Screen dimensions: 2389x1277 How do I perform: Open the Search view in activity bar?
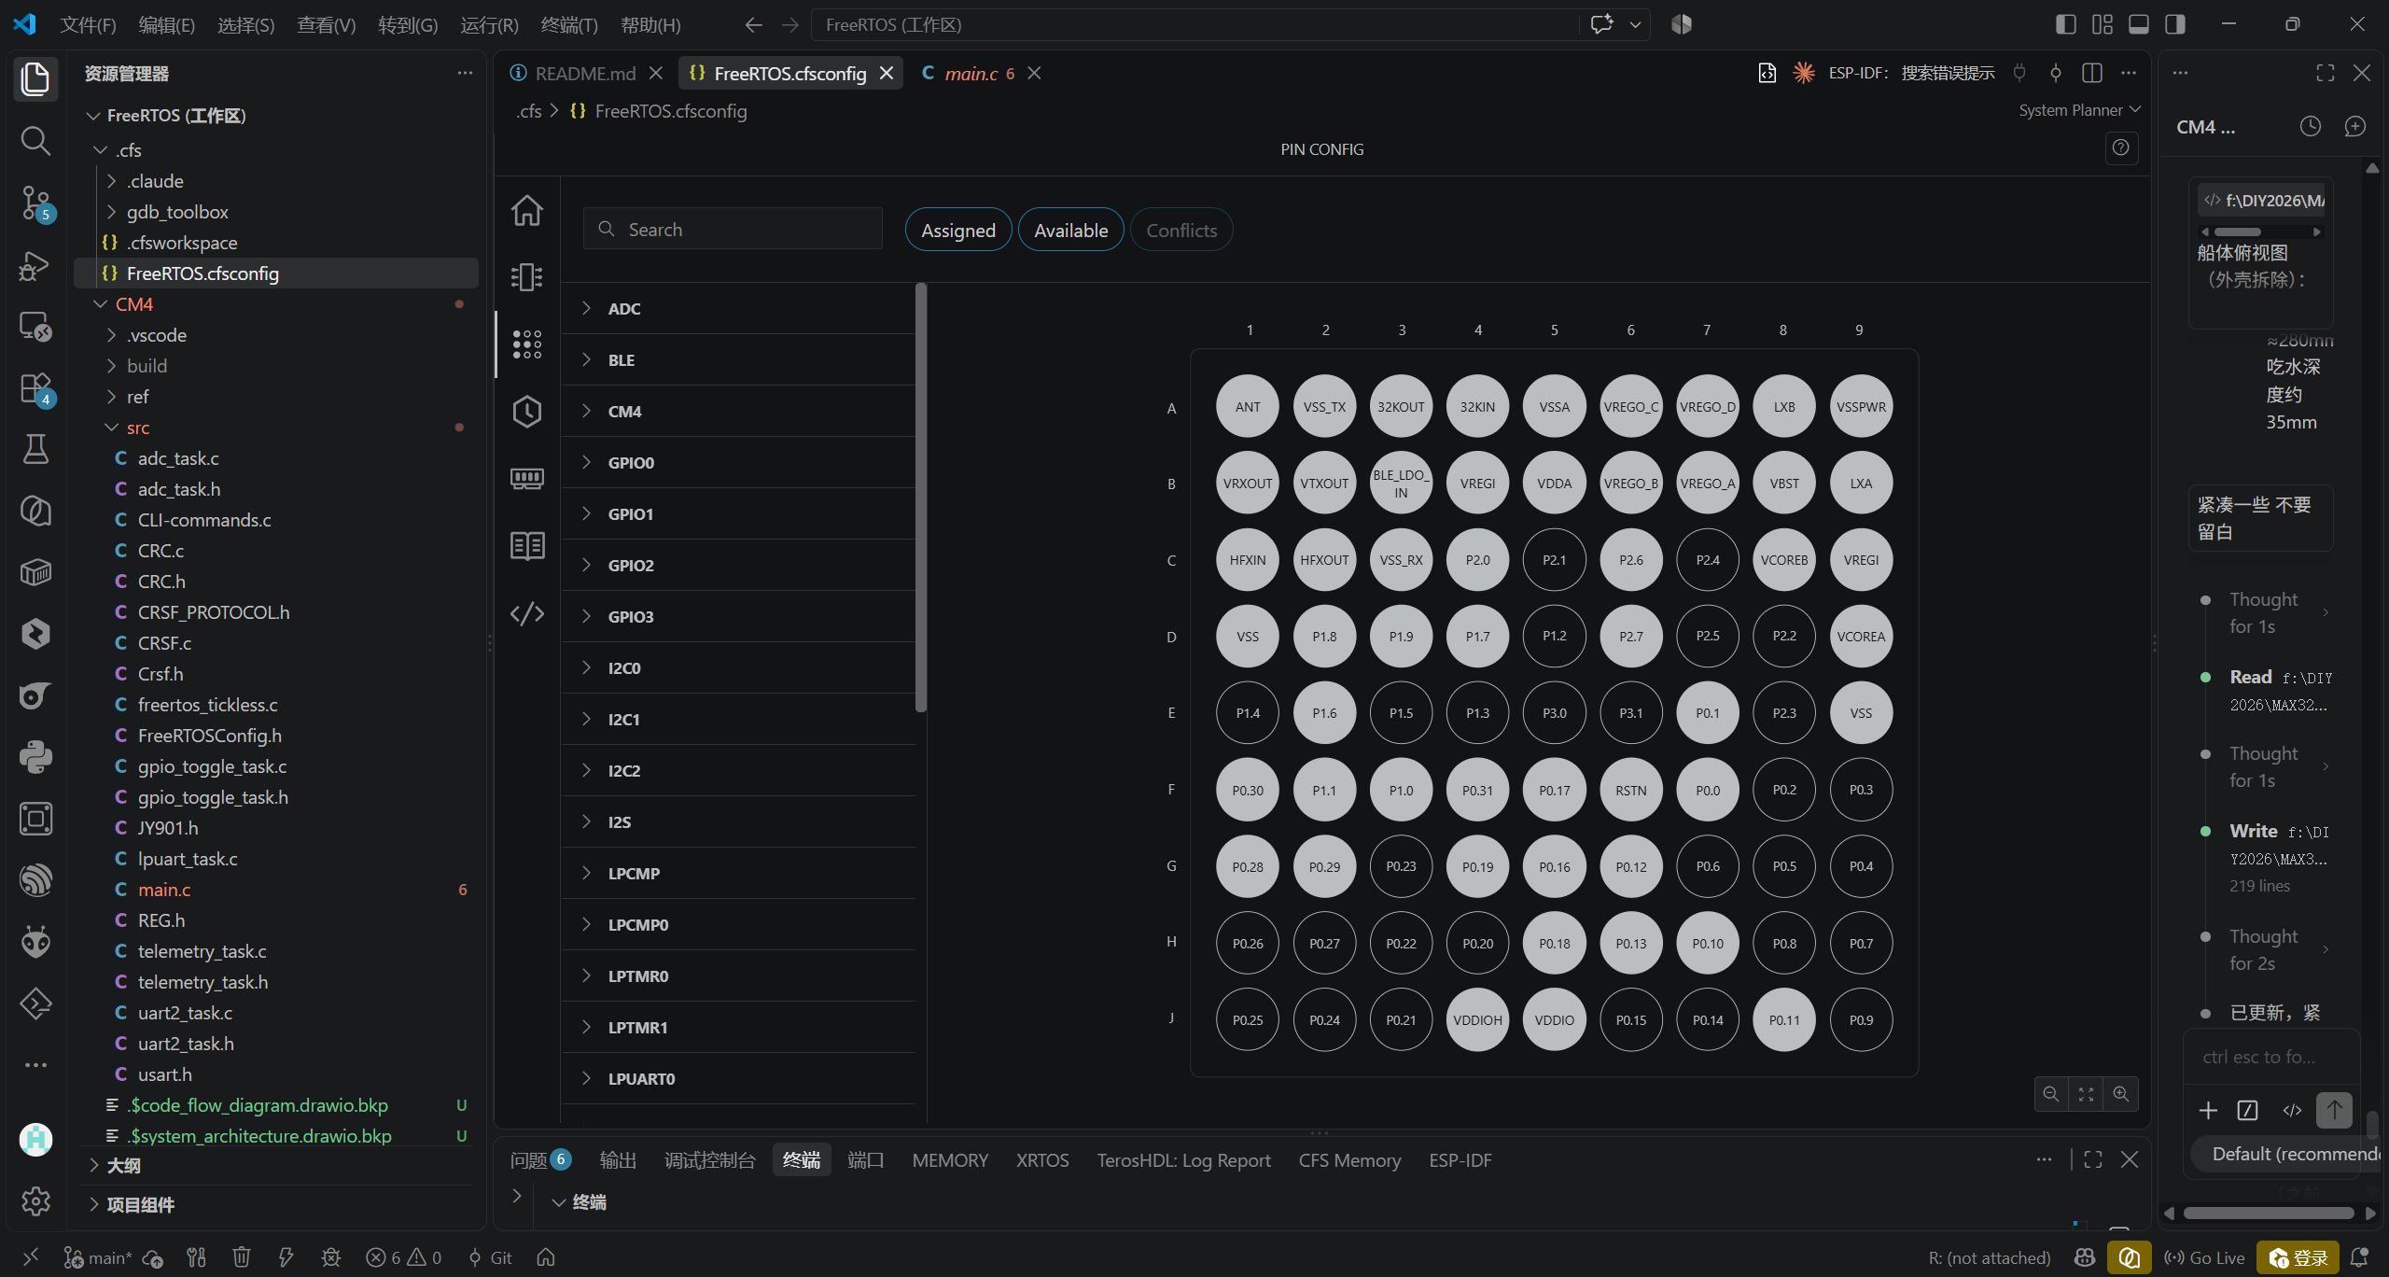pyautogui.click(x=35, y=140)
